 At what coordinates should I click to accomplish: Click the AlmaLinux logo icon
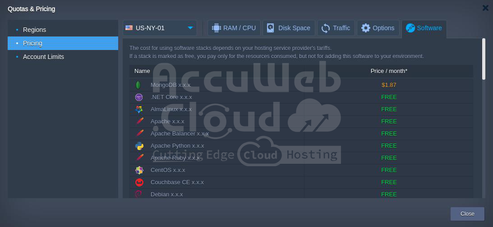click(x=139, y=109)
